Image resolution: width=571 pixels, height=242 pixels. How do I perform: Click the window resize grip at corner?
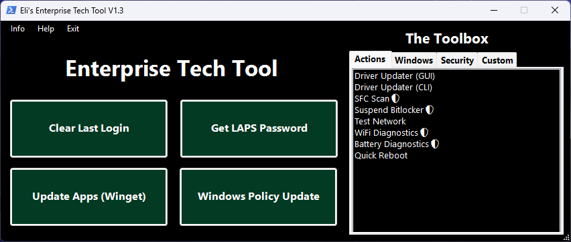coord(566,237)
